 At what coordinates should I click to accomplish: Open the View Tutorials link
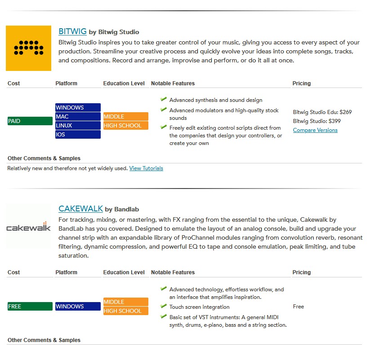146,168
